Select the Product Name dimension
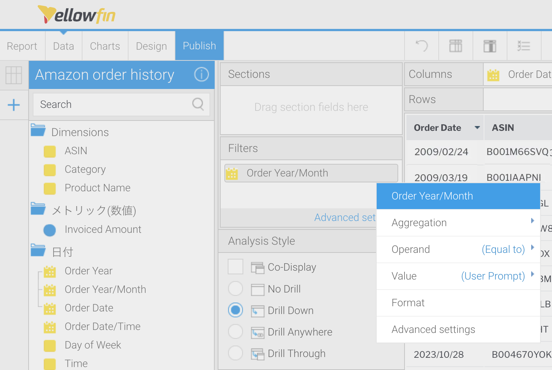The width and height of the screenshot is (552, 370). tap(98, 188)
